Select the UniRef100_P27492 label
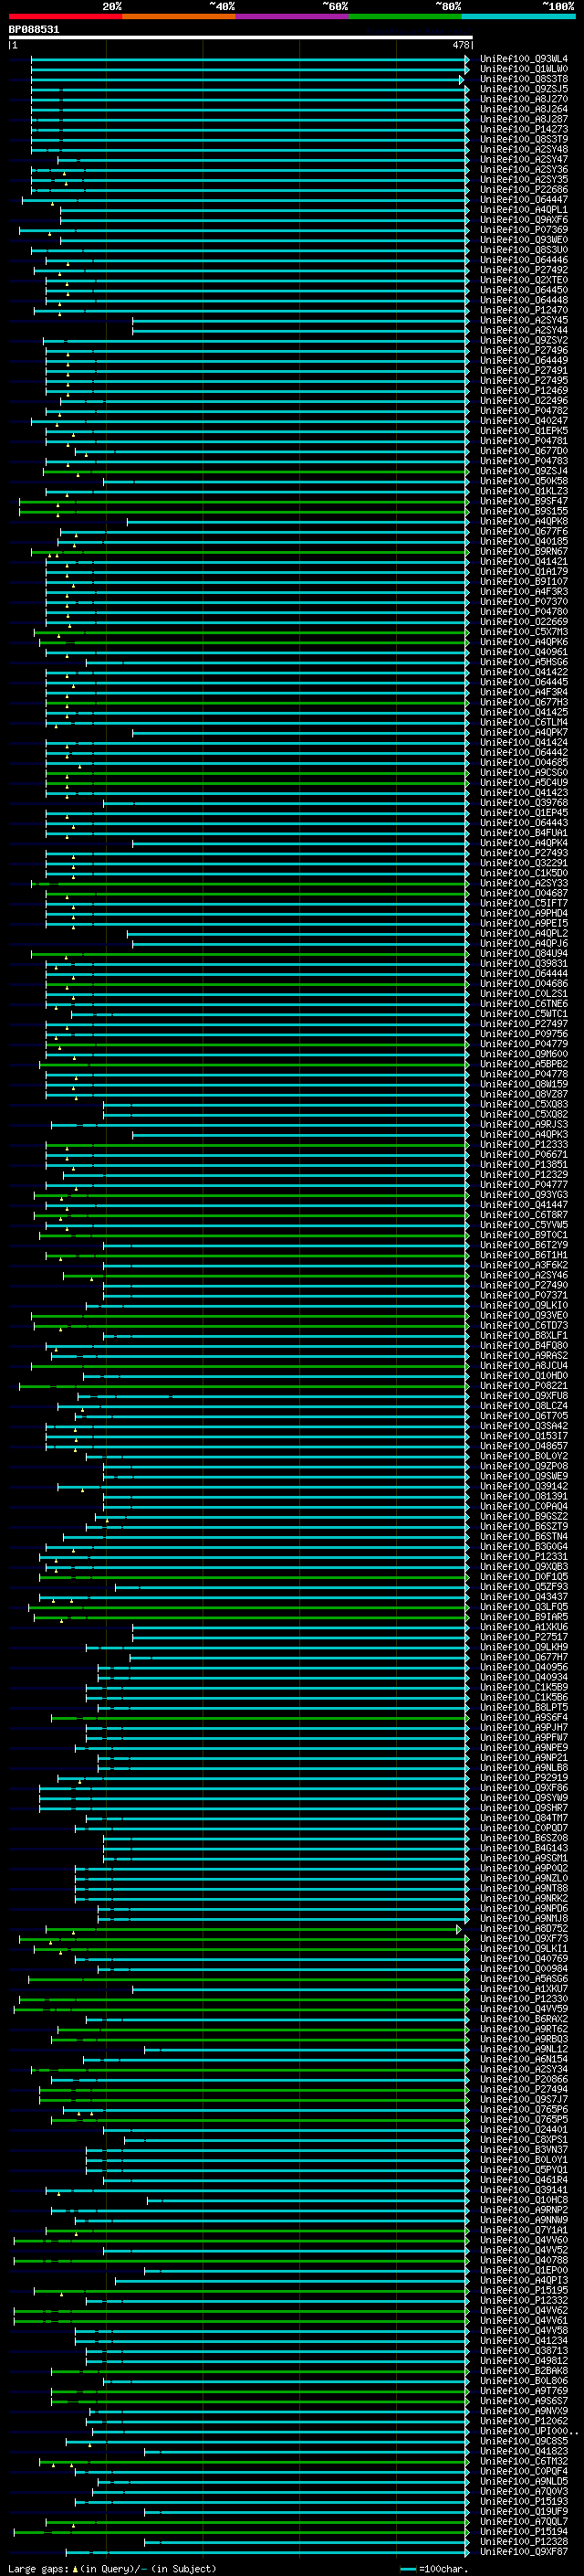 tap(524, 270)
